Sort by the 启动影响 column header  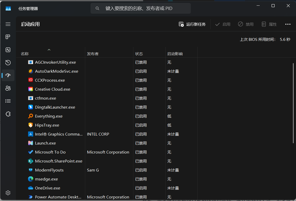click(x=175, y=54)
